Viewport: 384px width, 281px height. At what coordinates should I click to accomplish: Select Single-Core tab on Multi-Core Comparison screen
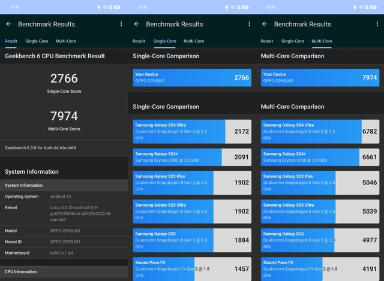[x=293, y=41]
